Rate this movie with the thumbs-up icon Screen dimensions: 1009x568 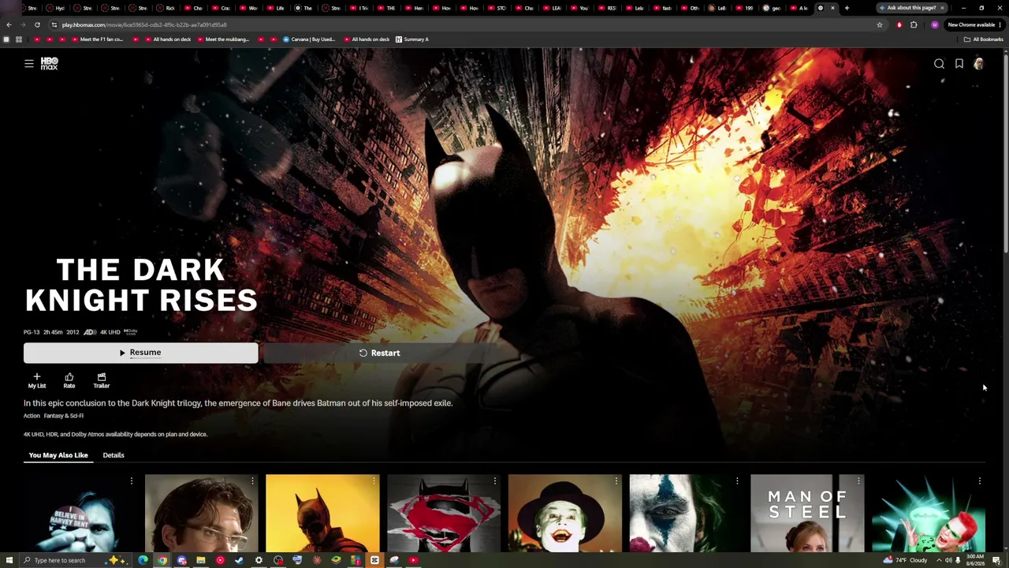tap(69, 380)
